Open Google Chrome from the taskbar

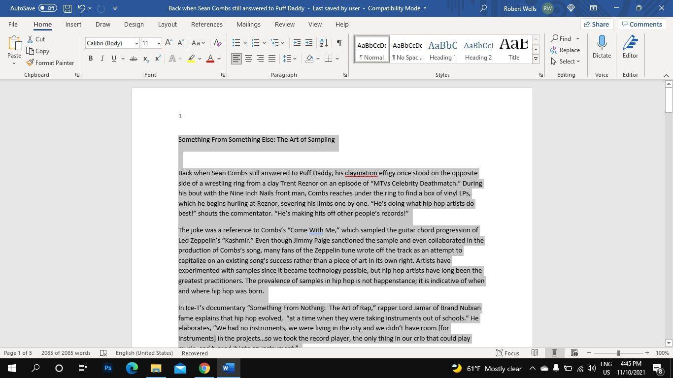204,368
